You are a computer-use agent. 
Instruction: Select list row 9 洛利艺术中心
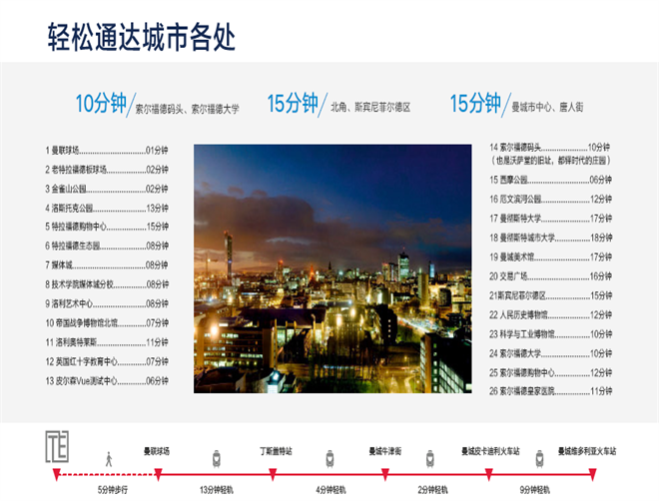(x=107, y=304)
